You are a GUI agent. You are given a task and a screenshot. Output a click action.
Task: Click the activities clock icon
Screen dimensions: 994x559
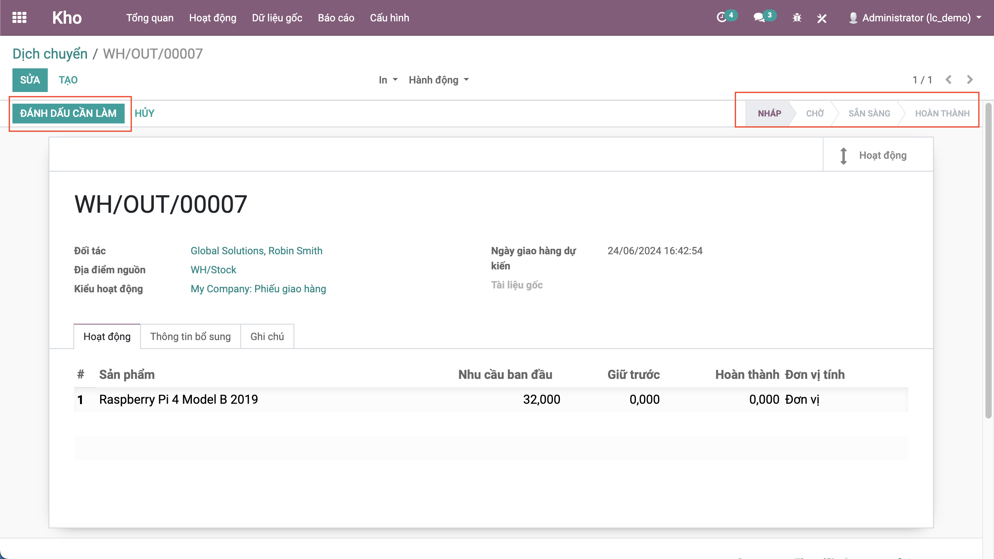tap(721, 17)
